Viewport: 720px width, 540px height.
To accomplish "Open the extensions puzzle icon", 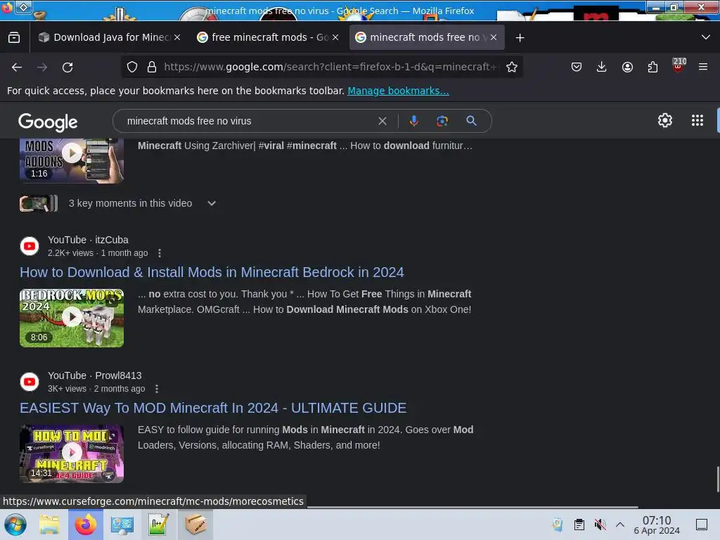I will coord(652,67).
